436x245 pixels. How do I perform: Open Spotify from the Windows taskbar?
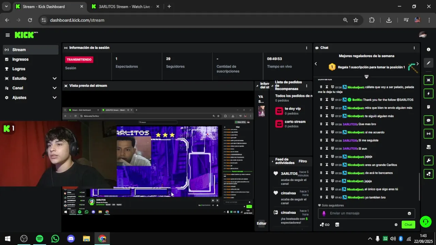[40, 239]
